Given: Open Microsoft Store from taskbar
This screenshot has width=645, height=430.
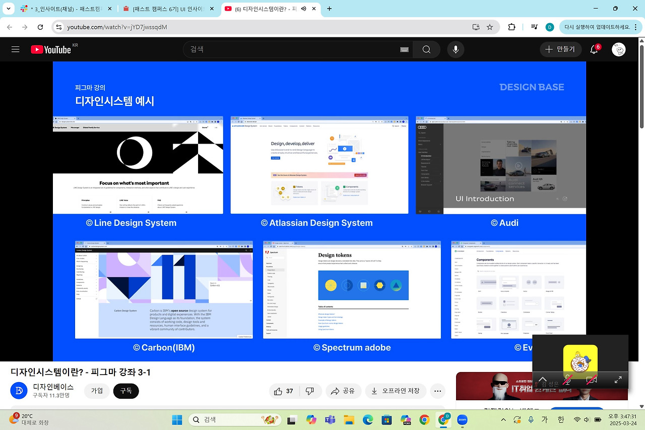Looking at the screenshot, I should (x=386, y=419).
